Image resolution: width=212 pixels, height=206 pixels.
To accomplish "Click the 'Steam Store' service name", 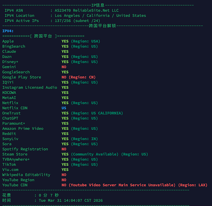I will pos(15,154).
